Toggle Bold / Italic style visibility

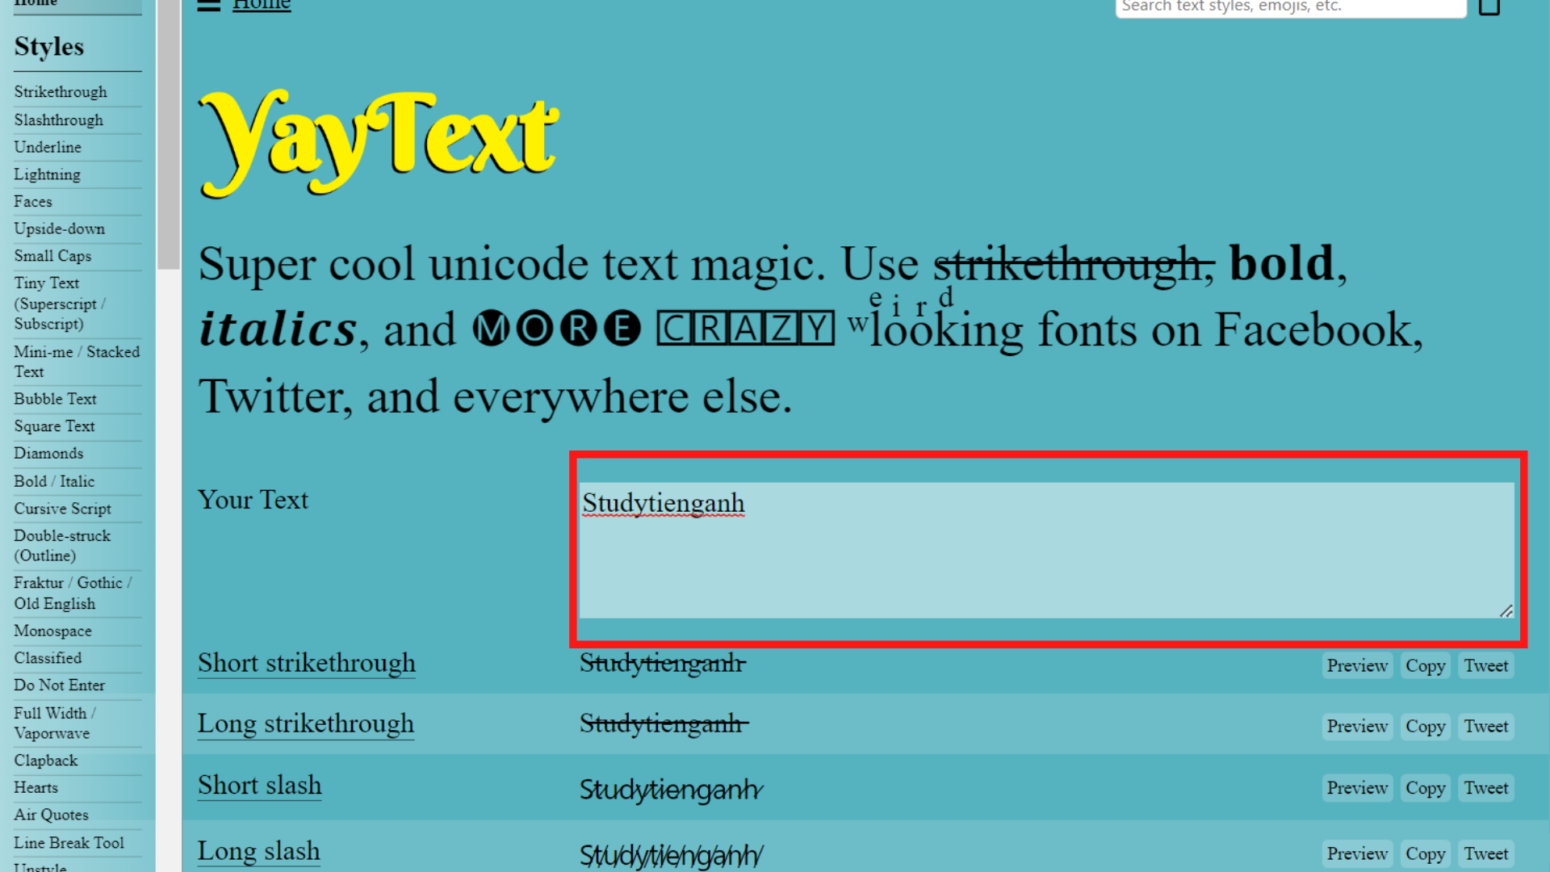click(54, 481)
